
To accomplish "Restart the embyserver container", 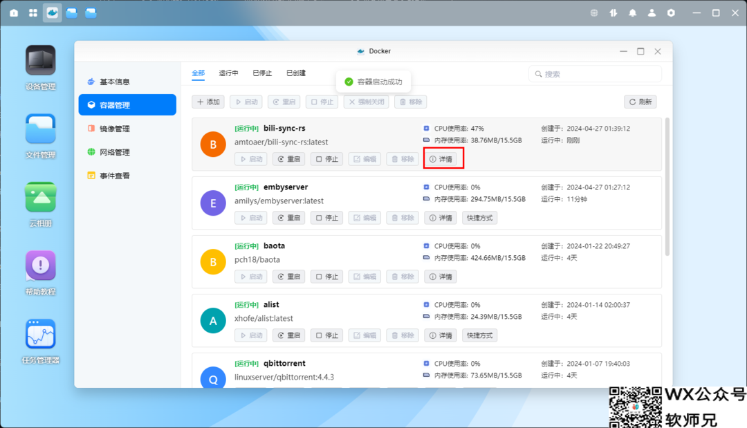I will (x=288, y=218).
